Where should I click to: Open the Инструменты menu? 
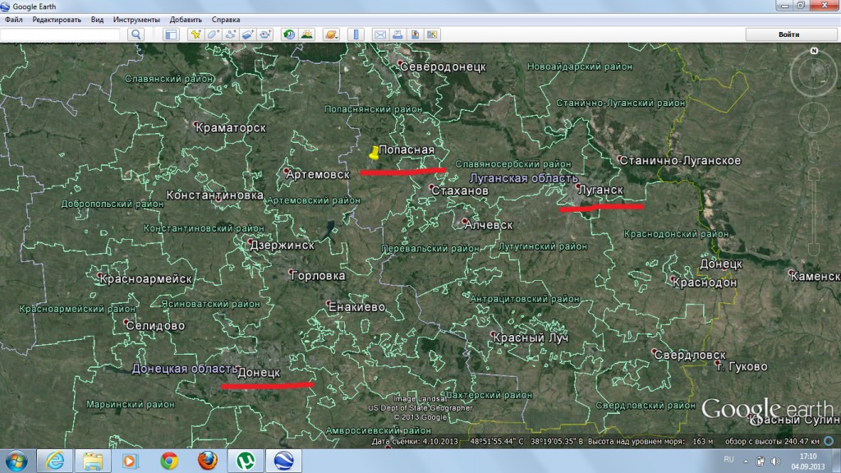(137, 19)
